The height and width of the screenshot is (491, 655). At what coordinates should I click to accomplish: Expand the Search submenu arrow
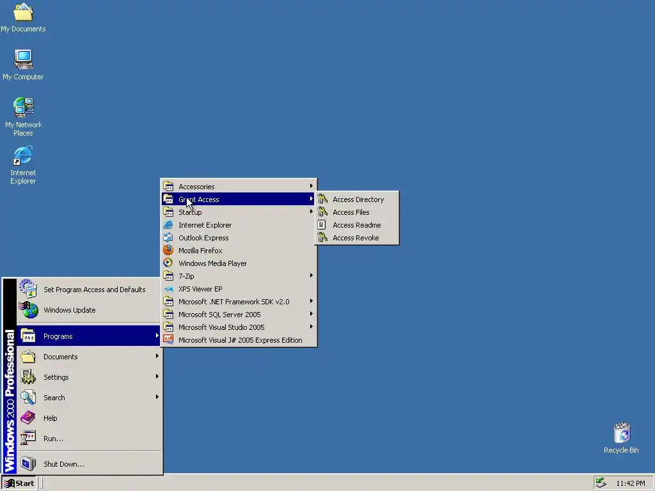coord(157,397)
